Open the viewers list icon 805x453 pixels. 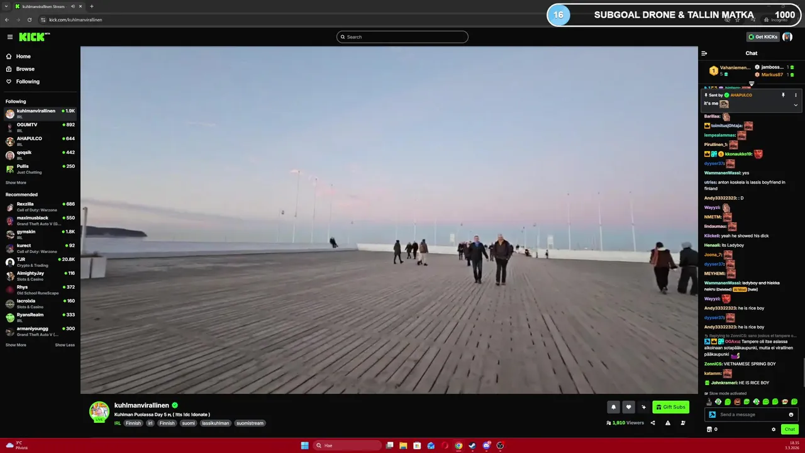683,423
